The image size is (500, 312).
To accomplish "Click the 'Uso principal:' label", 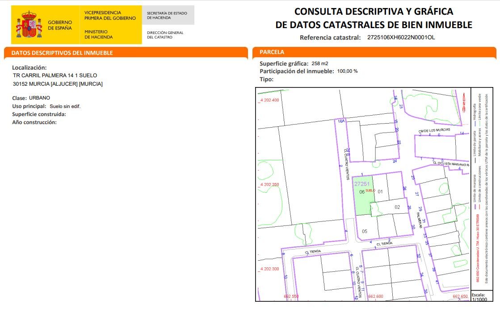I will click(29, 106).
